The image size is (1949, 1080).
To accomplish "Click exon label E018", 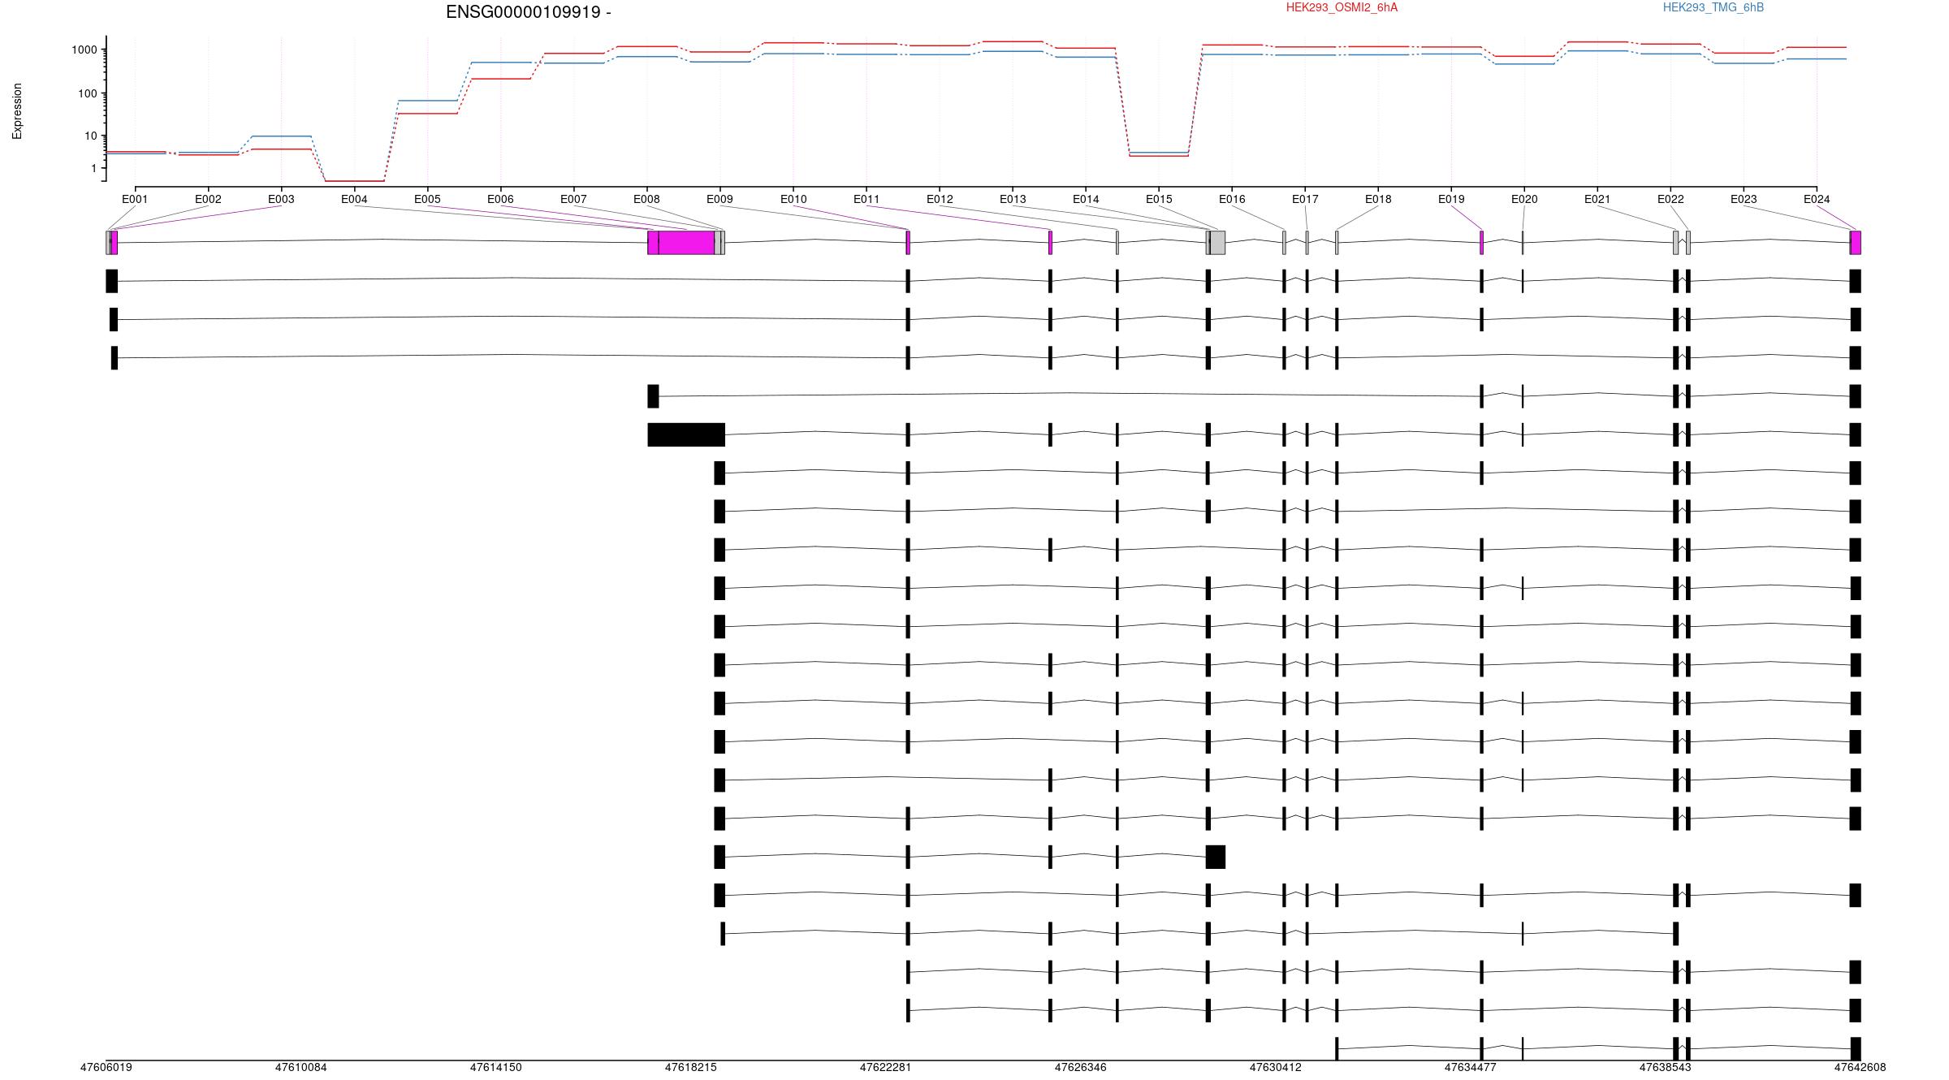I will (1378, 199).
